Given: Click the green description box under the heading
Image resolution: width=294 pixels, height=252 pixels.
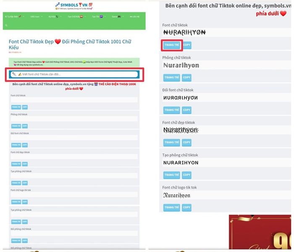Looking at the screenshot, I should click(74, 63).
